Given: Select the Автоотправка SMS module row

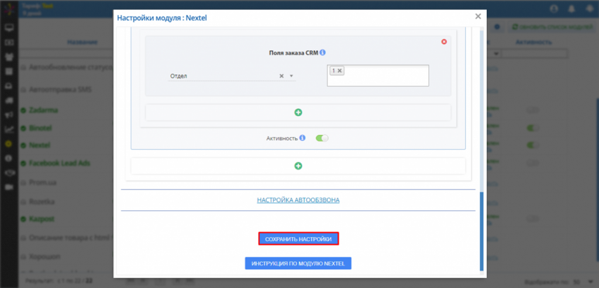Looking at the screenshot, I should (60, 90).
